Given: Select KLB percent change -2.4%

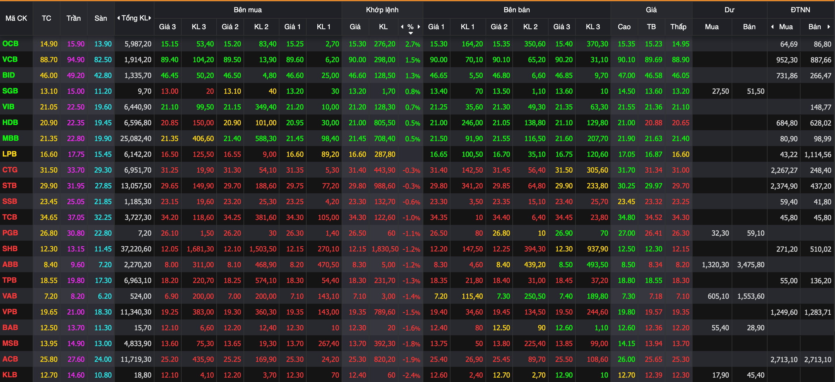Looking at the screenshot, I should point(411,375).
